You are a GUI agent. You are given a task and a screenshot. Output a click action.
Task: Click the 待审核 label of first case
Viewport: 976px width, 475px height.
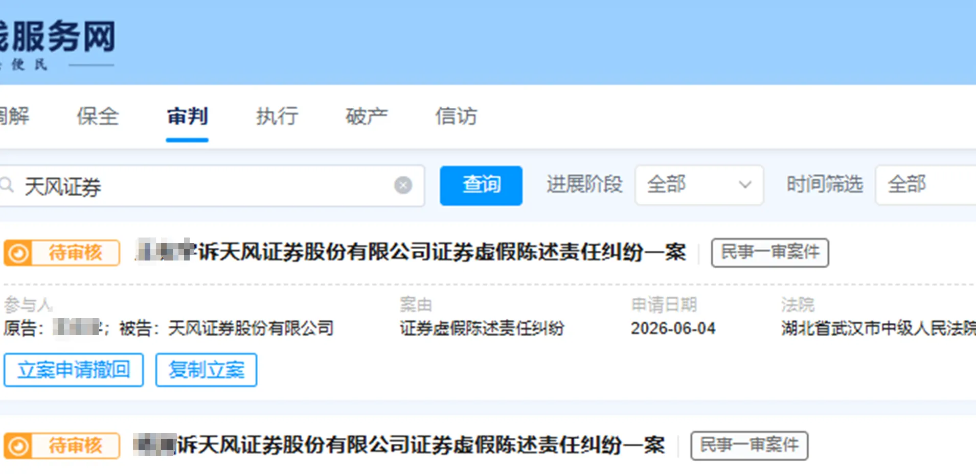(x=76, y=253)
